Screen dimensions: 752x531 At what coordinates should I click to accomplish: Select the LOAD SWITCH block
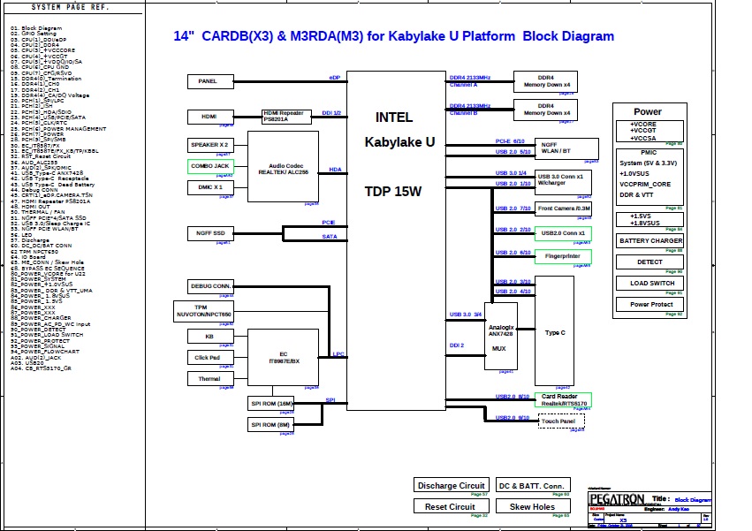point(649,283)
